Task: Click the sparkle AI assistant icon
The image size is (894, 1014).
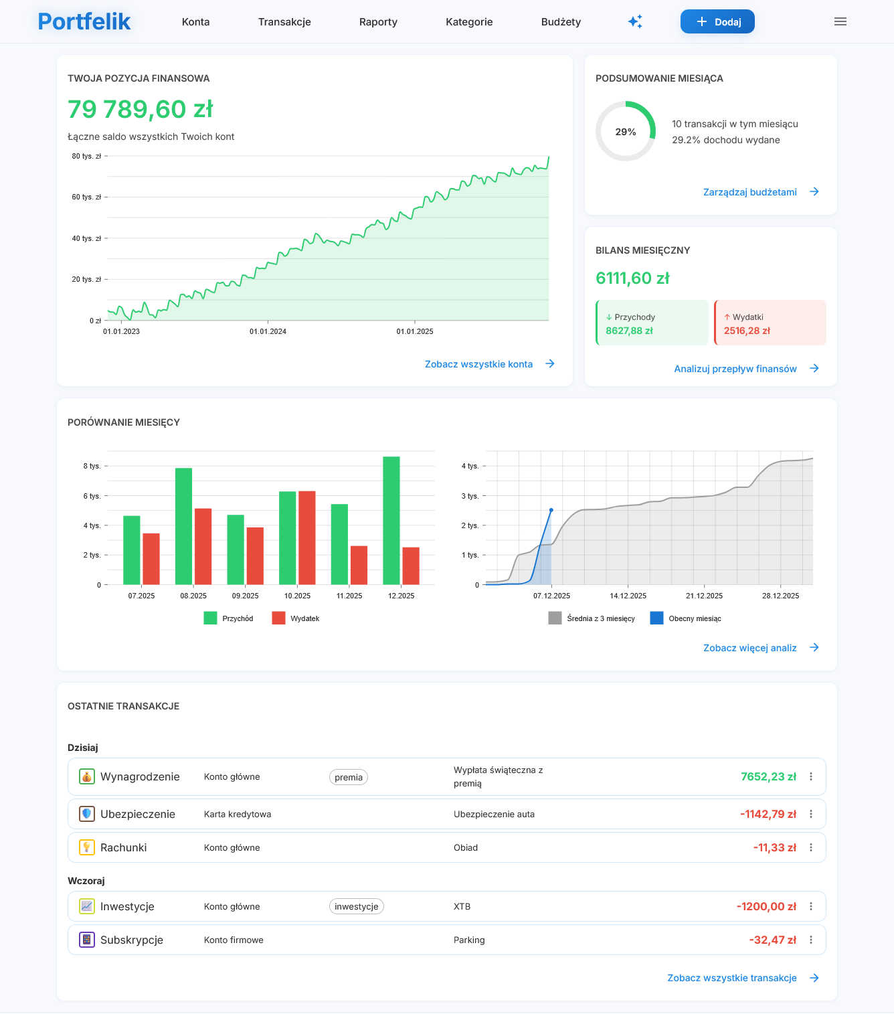Action: point(635,21)
